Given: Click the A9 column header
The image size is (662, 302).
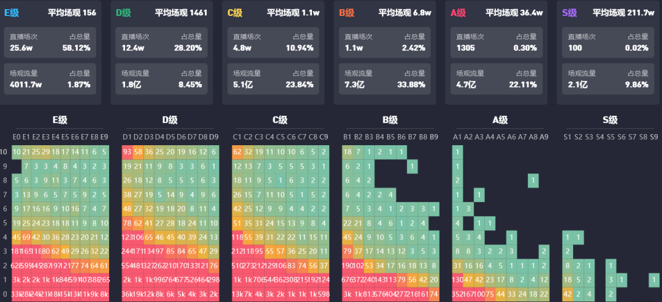Looking at the screenshot, I should click(x=544, y=137).
